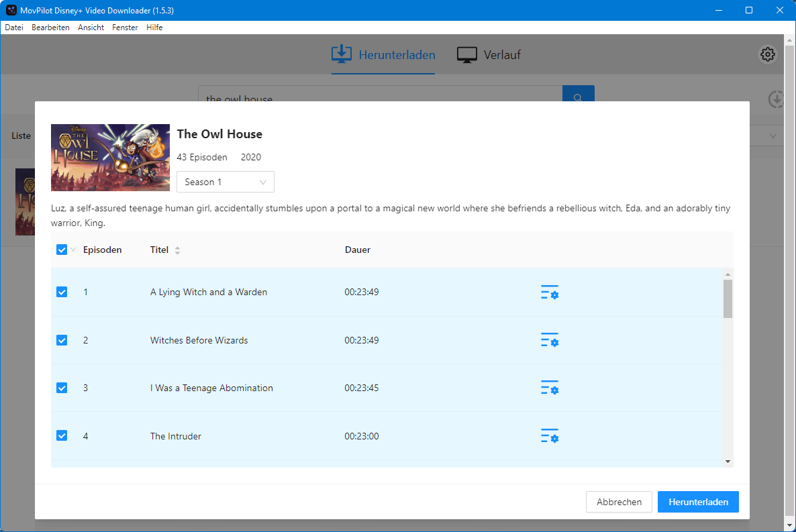Image resolution: width=796 pixels, height=532 pixels.
Task: Click the Titel column header
Action: click(x=160, y=250)
